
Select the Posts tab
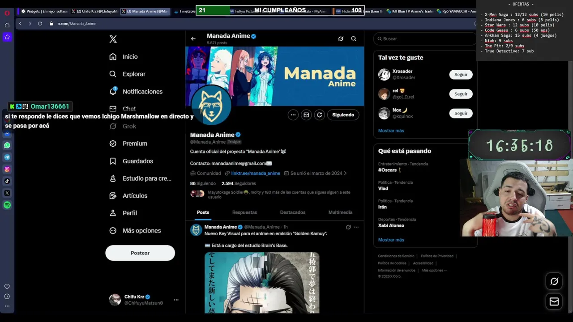[x=203, y=212]
